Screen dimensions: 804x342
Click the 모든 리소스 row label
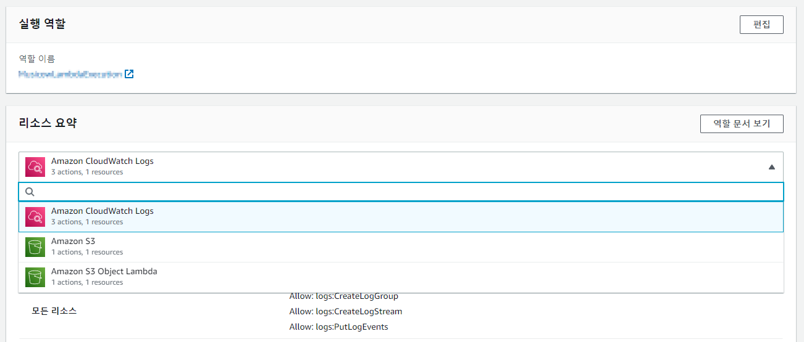[54, 311]
